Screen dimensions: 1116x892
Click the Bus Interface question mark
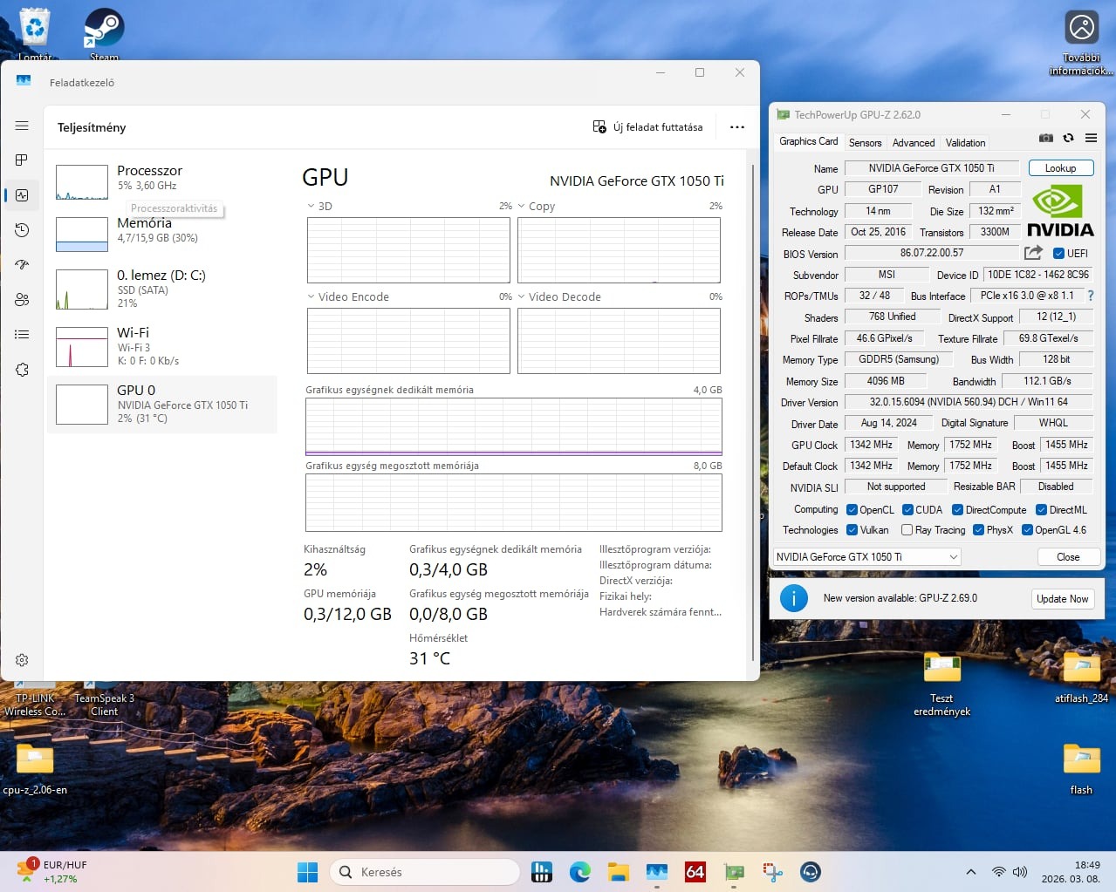coord(1091,296)
